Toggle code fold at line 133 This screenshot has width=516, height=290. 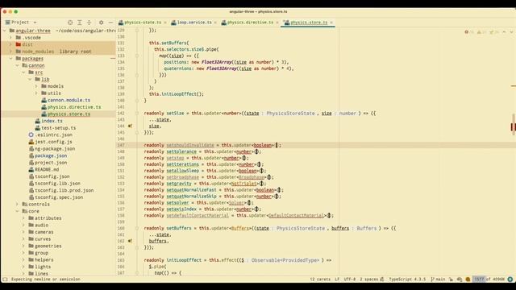click(x=137, y=56)
